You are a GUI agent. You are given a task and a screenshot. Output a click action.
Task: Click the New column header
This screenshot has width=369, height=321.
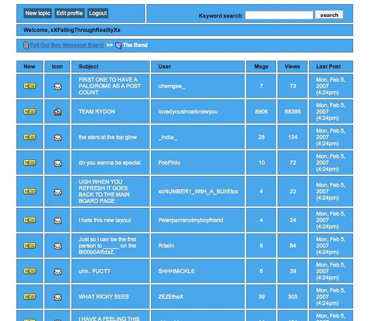click(x=30, y=67)
